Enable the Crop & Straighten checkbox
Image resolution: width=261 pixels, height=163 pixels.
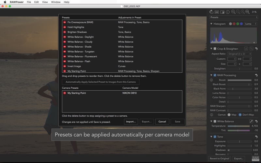[215, 49]
